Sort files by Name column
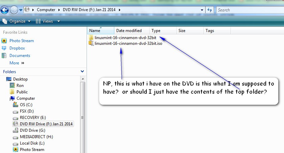This screenshot has height=153, width=284. (x=95, y=31)
